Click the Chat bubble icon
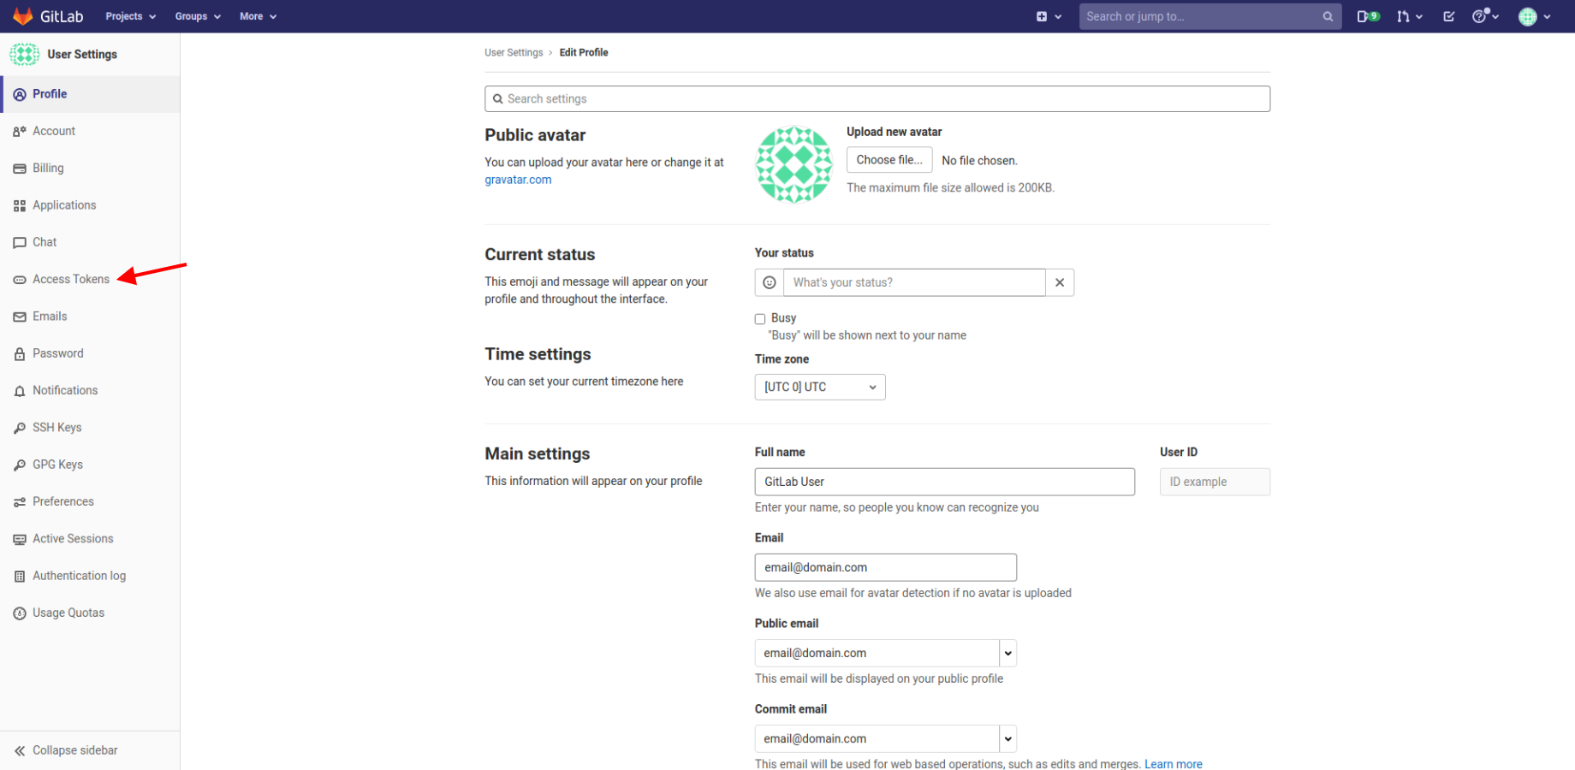 point(20,242)
